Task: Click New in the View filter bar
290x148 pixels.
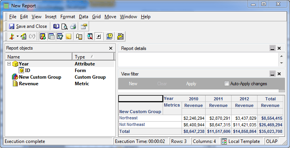Action: point(133,84)
